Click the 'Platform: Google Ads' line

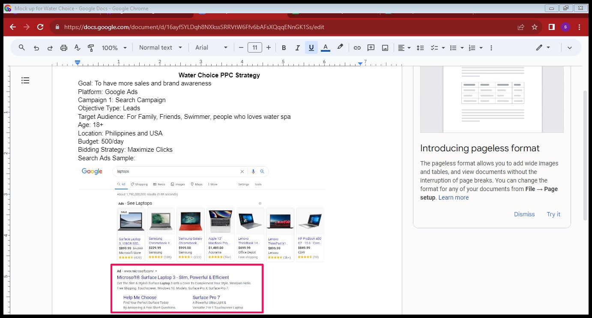pyautogui.click(x=108, y=92)
